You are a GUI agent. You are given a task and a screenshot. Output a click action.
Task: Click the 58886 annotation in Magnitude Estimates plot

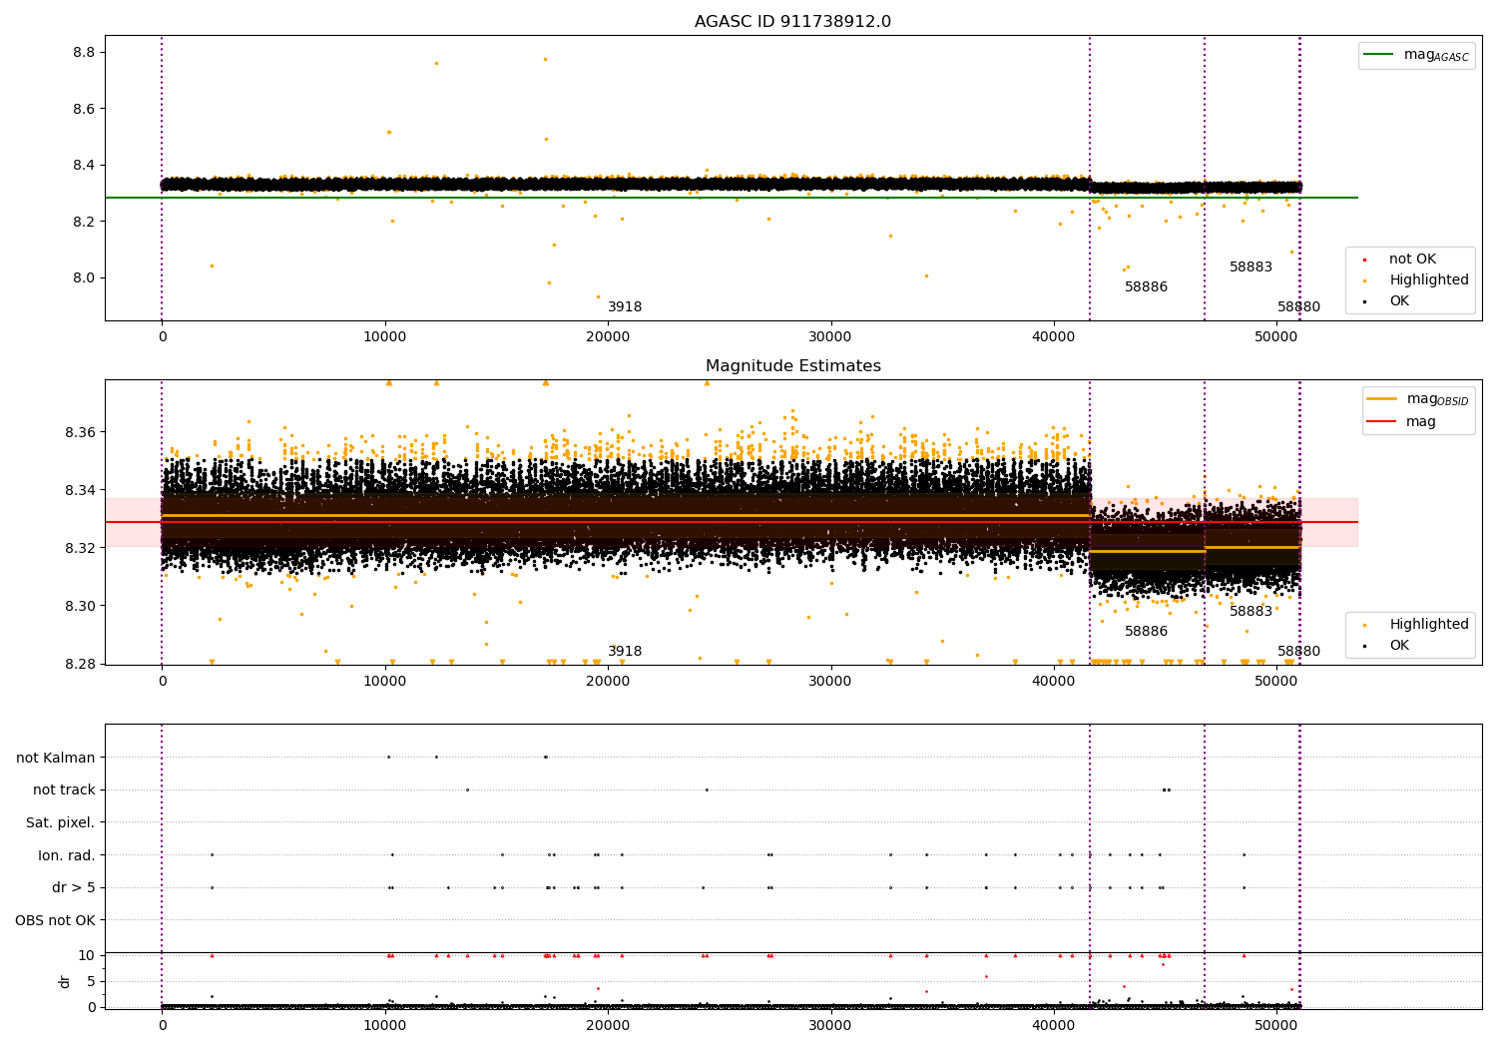(x=1146, y=632)
